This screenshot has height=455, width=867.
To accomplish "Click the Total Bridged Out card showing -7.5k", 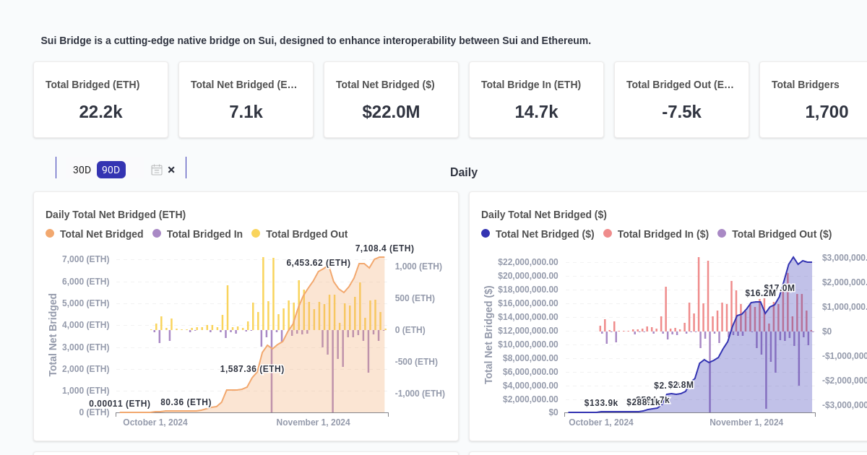I will tap(681, 99).
